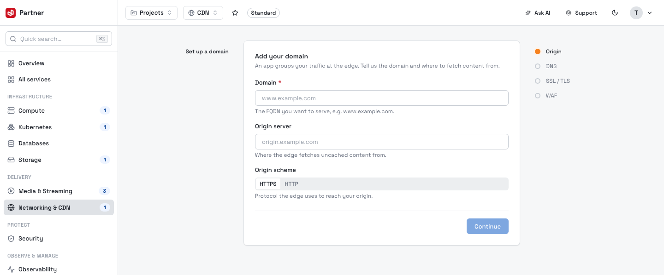
Task: Click the PROTECT section header
Action: [x=18, y=225]
